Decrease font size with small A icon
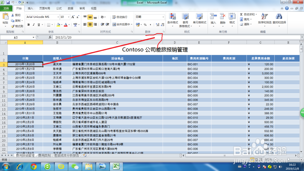Viewport: 304px width, 171px height. click(x=78, y=17)
